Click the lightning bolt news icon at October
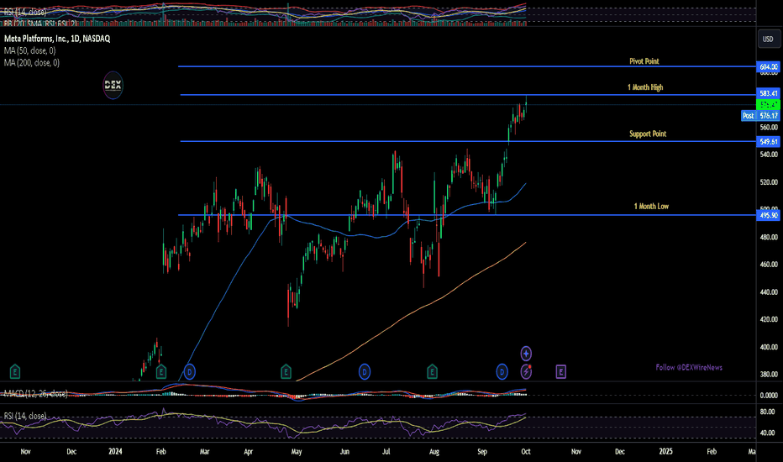 point(526,371)
